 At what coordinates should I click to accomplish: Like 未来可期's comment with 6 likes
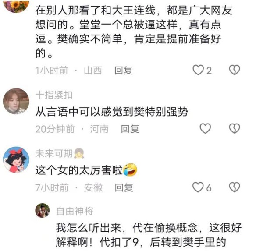point(198,187)
